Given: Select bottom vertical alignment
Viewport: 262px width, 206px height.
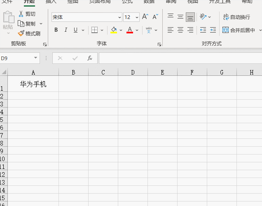Looking at the screenshot, I should (190, 17).
